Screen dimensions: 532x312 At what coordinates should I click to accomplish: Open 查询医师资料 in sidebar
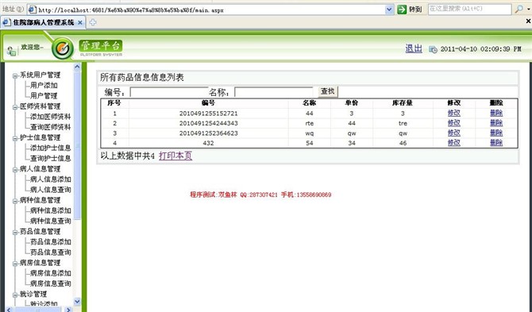[51, 127]
